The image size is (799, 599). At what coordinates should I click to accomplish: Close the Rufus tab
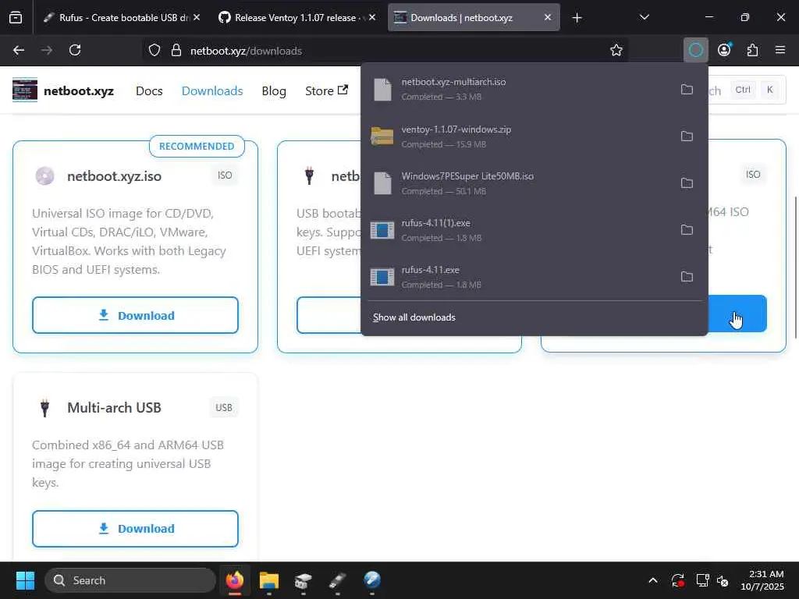click(x=197, y=17)
